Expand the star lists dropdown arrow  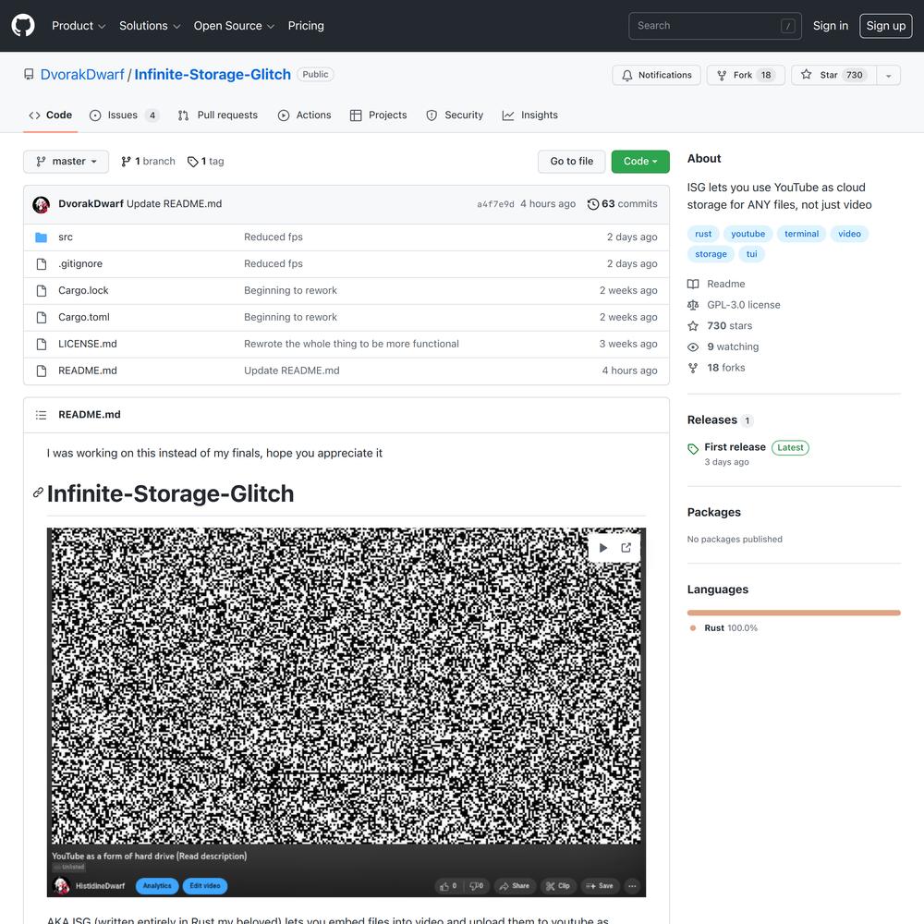(889, 75)
